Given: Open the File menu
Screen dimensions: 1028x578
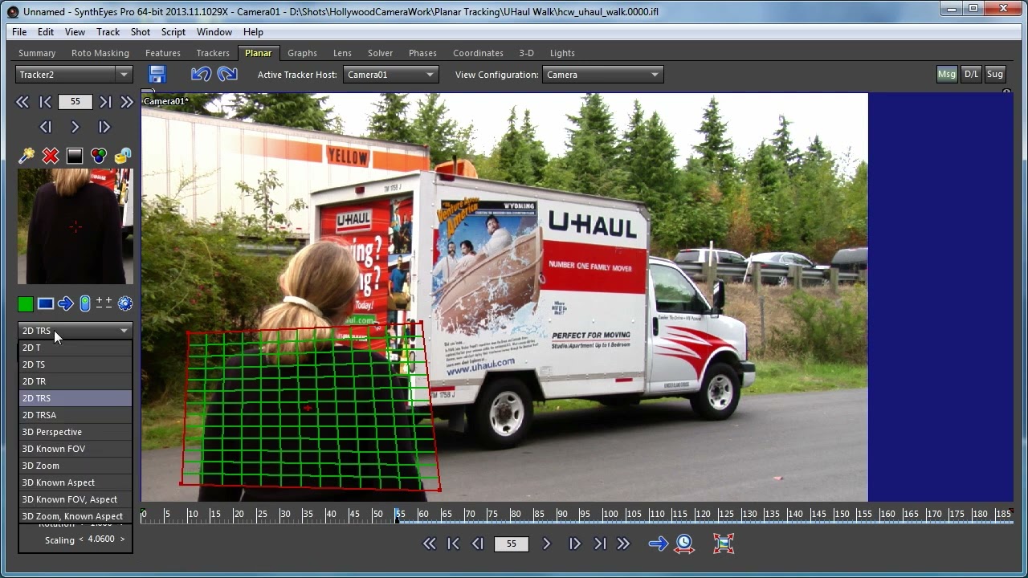Looking at the screenshot, I should pyautogui.click(x=19, y=32).
